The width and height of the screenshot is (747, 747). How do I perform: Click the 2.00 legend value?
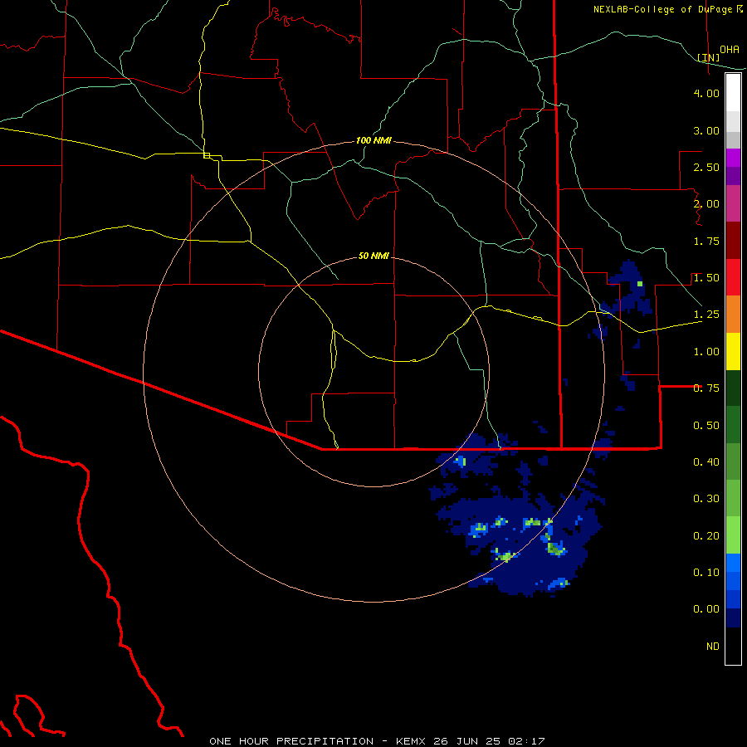click(x=706, y=204)
